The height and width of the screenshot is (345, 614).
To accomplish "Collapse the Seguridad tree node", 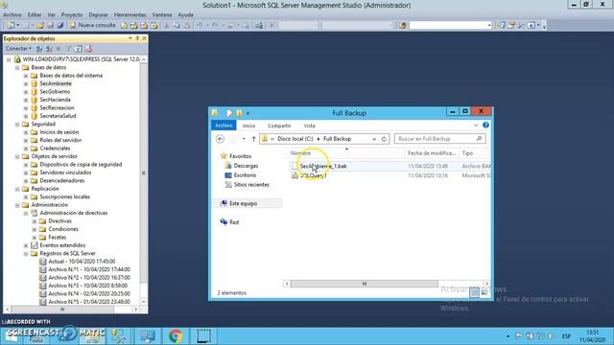I will pyautogui.click(x=17, y=125).
